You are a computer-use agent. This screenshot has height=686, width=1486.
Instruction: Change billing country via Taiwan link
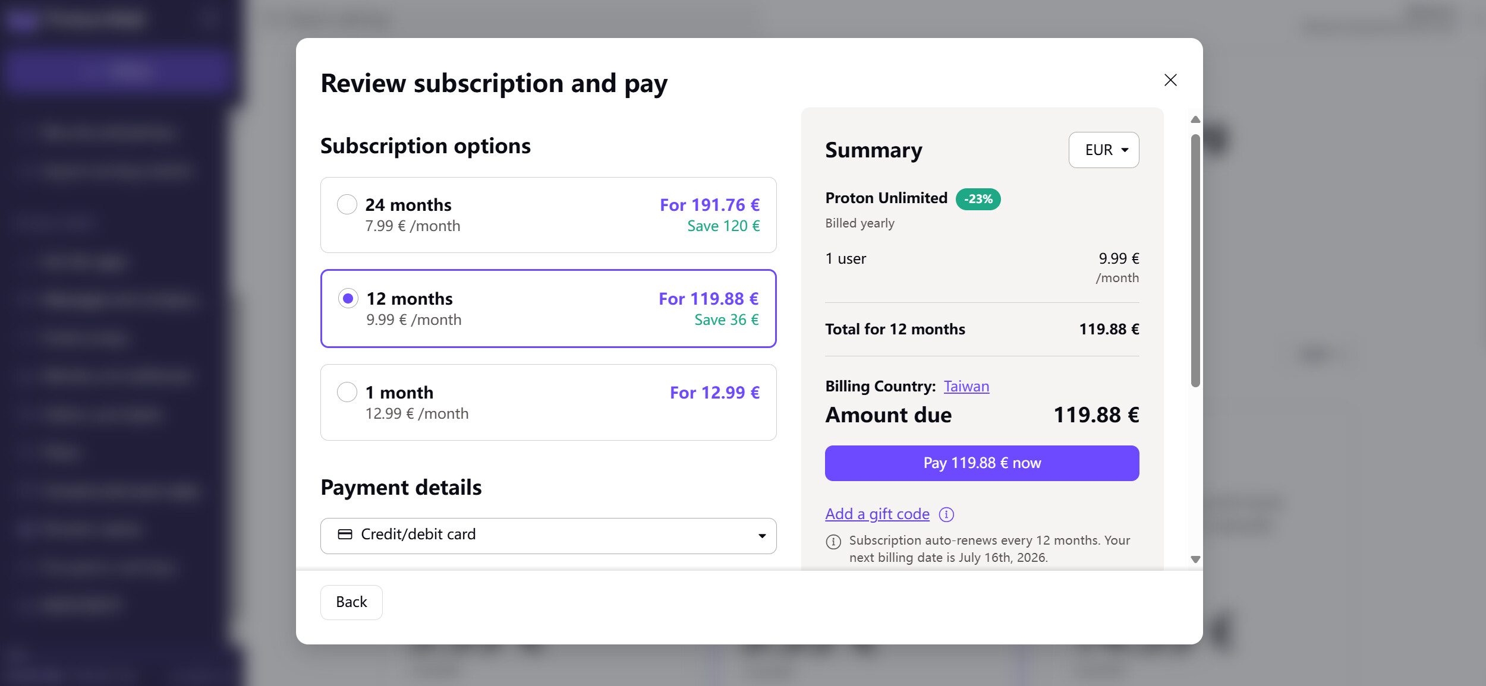click(966, 387)
